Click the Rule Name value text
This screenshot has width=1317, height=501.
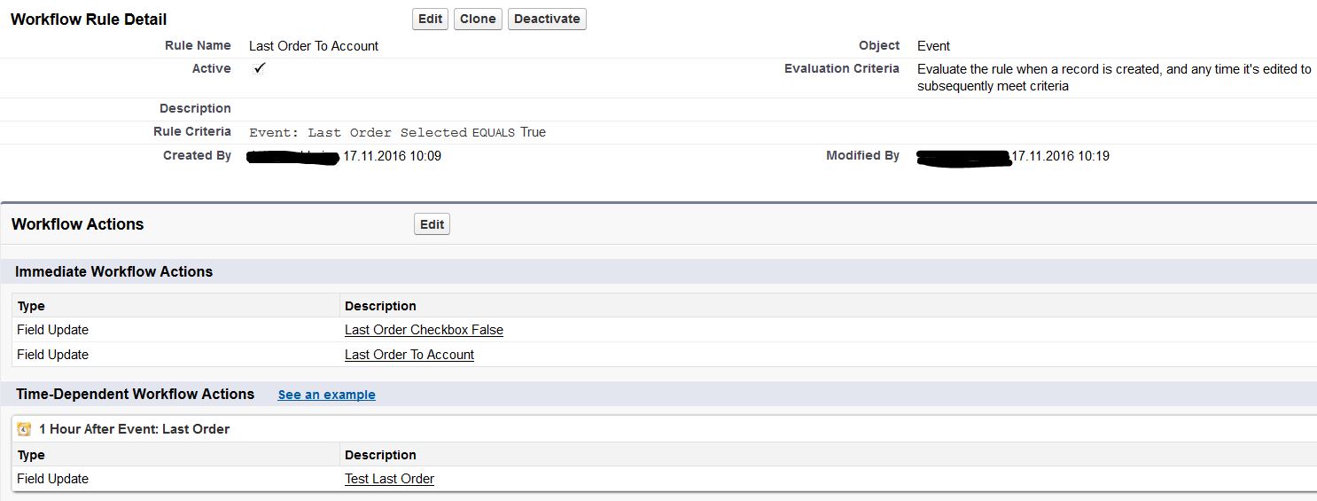[x=314, y=46]
